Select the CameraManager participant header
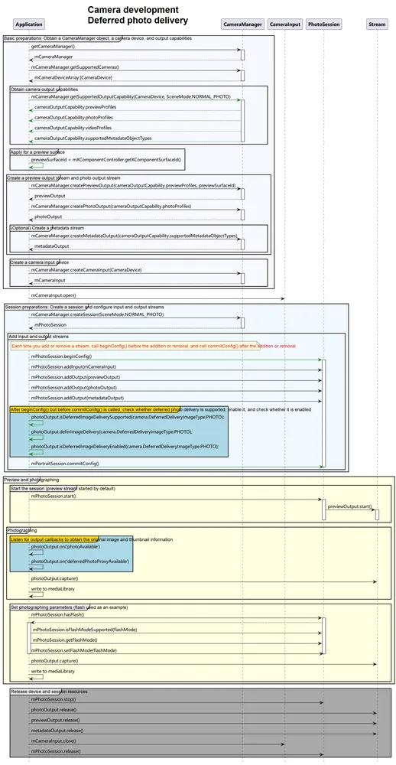396x765 pixels. [x=242, y=24]
